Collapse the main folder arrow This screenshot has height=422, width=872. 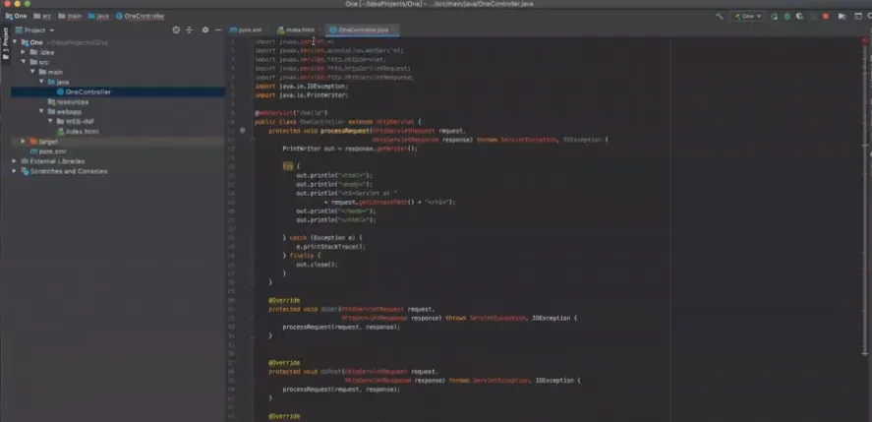(x=32, y=72)
